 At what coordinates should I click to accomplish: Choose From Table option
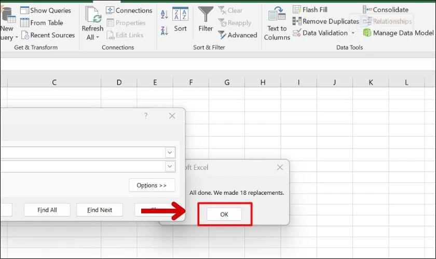pos(42,23)
